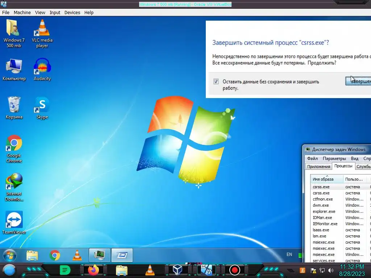The image size is (371, 278).
Task: Open TeamViewer desktop shortcut
Action: click(x=14, y=223)
